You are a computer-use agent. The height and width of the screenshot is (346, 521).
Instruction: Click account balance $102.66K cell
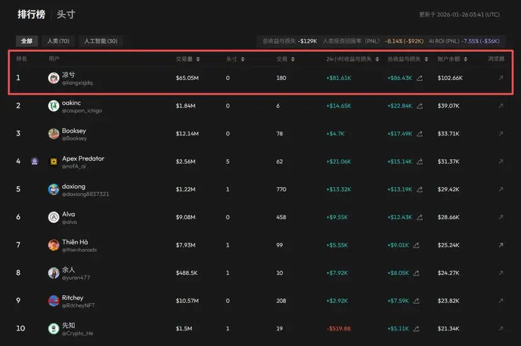[x=450, y=78]
